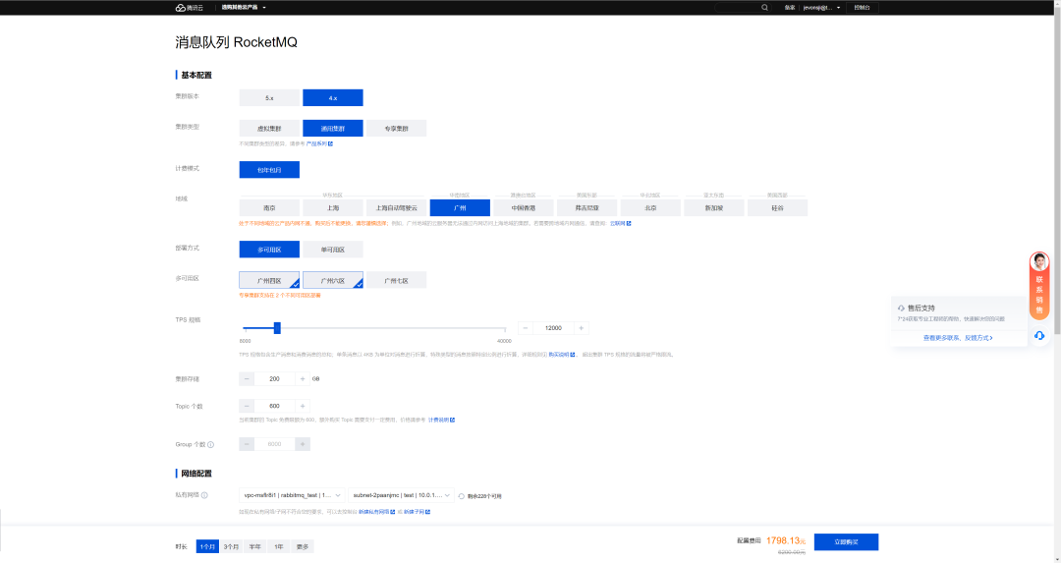Choose the 通用集群 cluster type
This screenshot has height=563, width=1061.
(333, 128)
